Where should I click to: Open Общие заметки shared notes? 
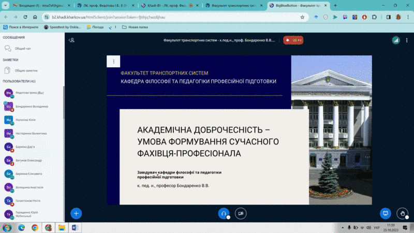point(26,70)
